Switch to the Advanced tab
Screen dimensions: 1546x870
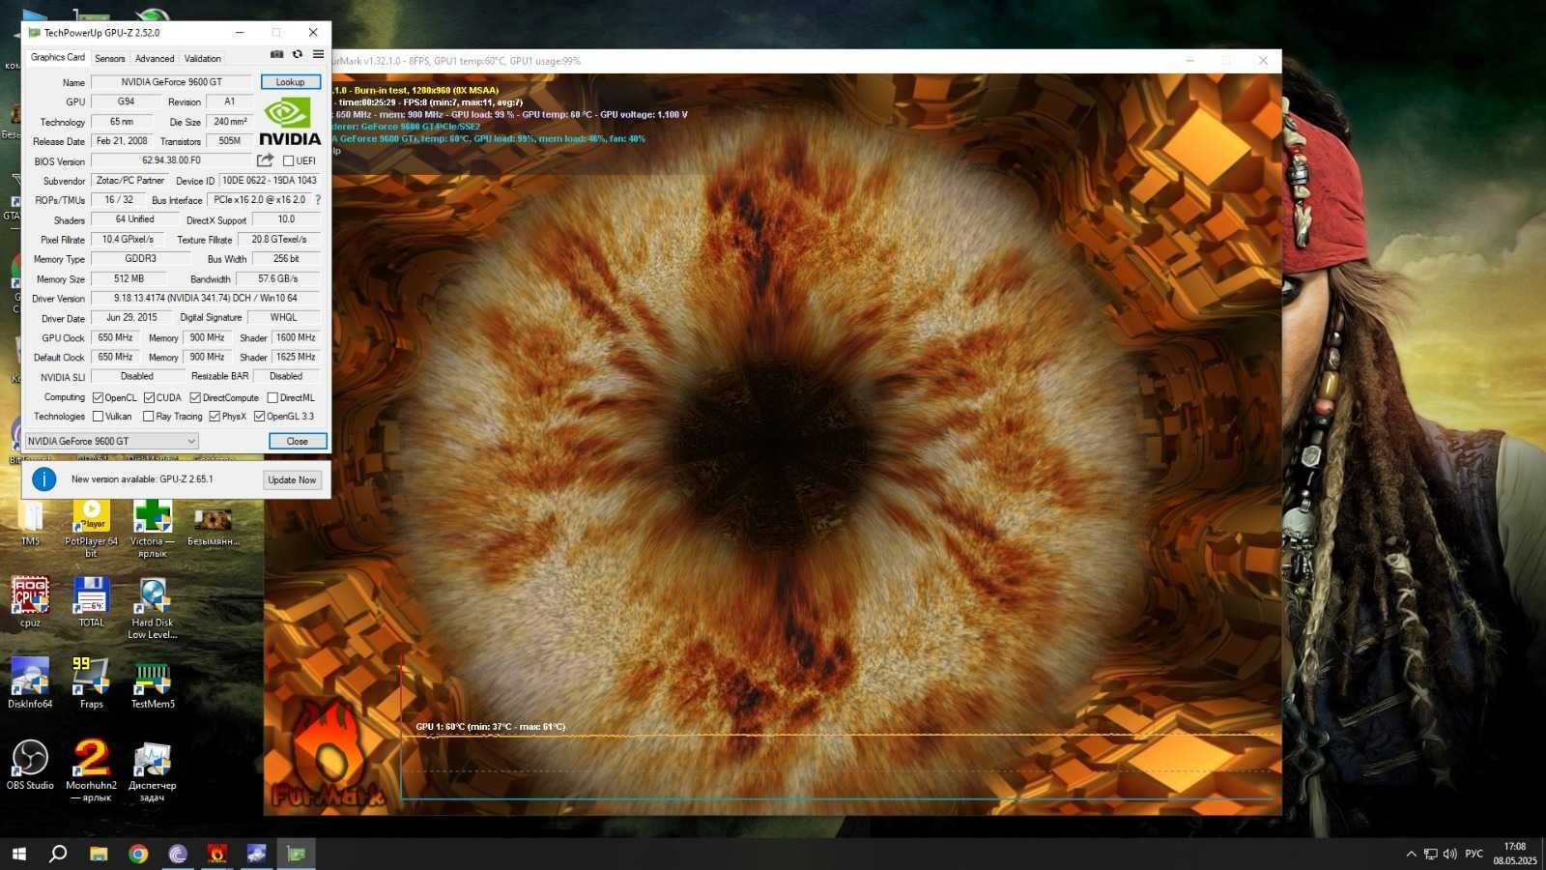click(x=155, y=58)
